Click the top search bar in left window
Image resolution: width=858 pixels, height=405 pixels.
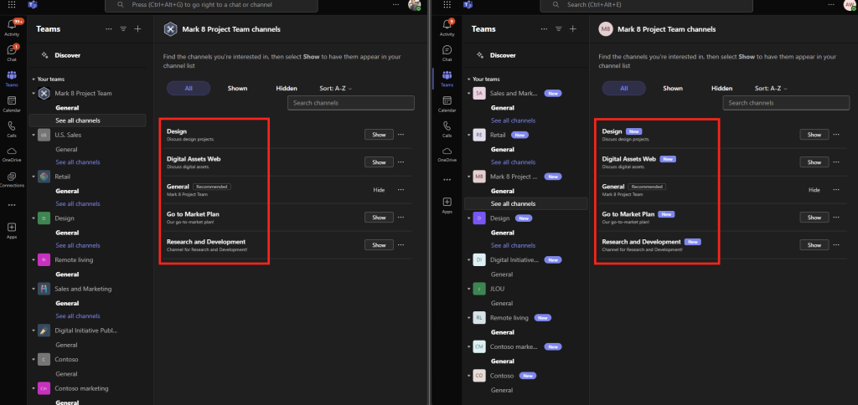(x=210, y=5)
